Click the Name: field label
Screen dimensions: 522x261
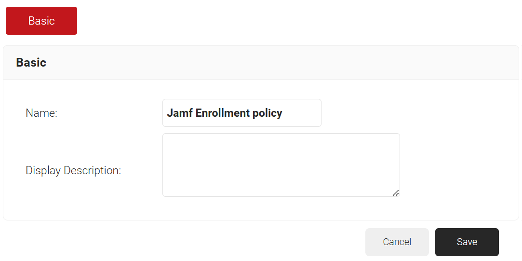click(x=41, y=113)
